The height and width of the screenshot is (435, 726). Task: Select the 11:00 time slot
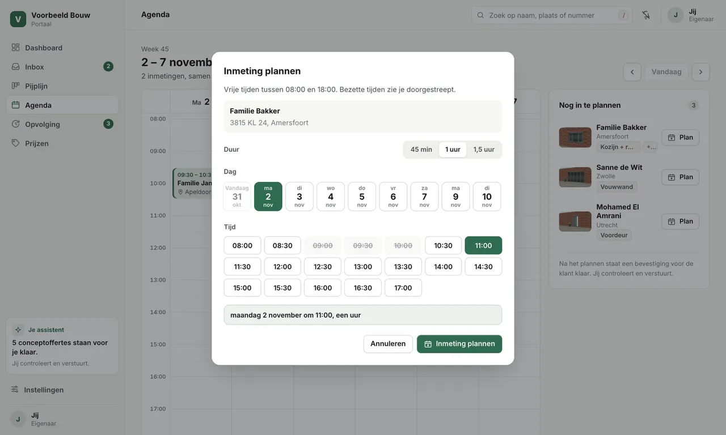tap(483, 246)
